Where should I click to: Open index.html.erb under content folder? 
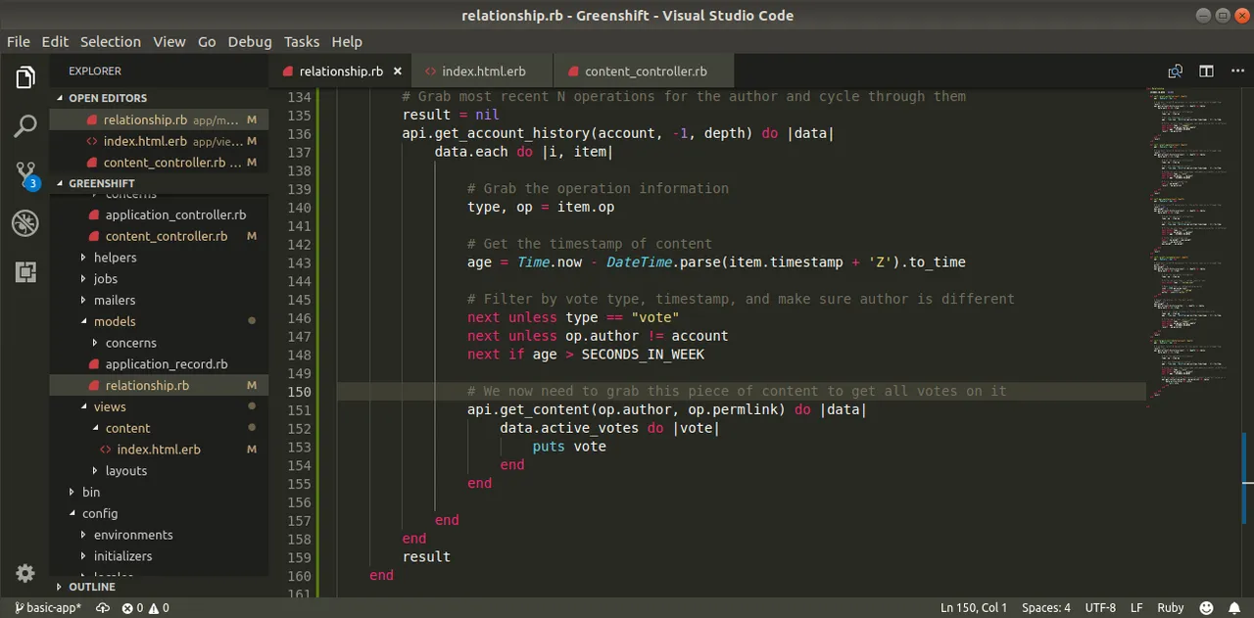[x=159, y=450]
